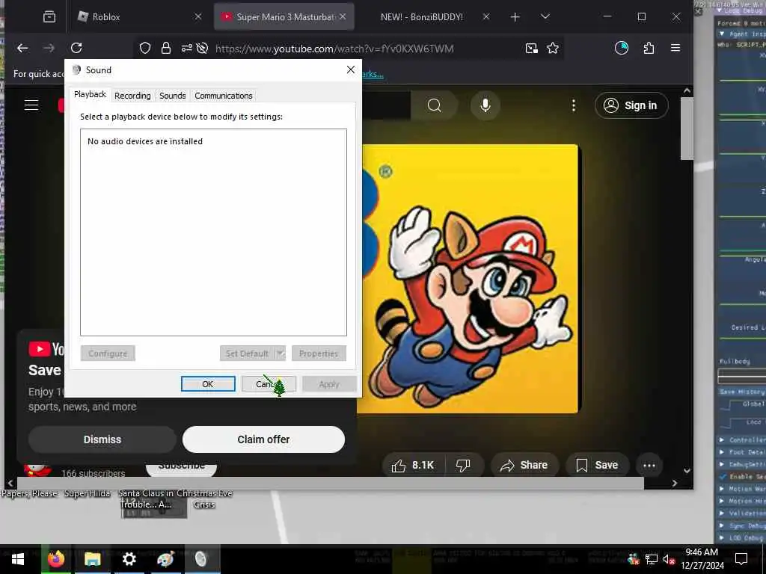Open new browser tab with plus
This screenshot has width=766, height=574.
[515, 17]
